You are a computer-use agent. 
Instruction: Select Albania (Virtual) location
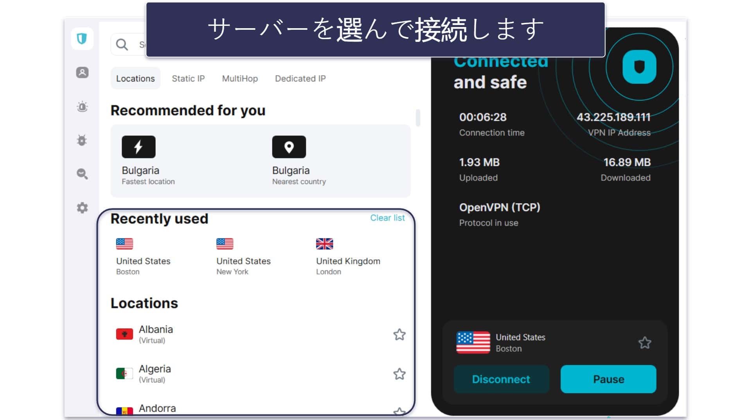click(261, 335)
